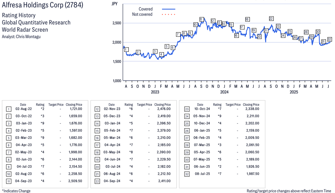This screenshot has width=335, height=193.
Task: Click the date 03-May-24 in the table
Action: (x=112, y=152)
